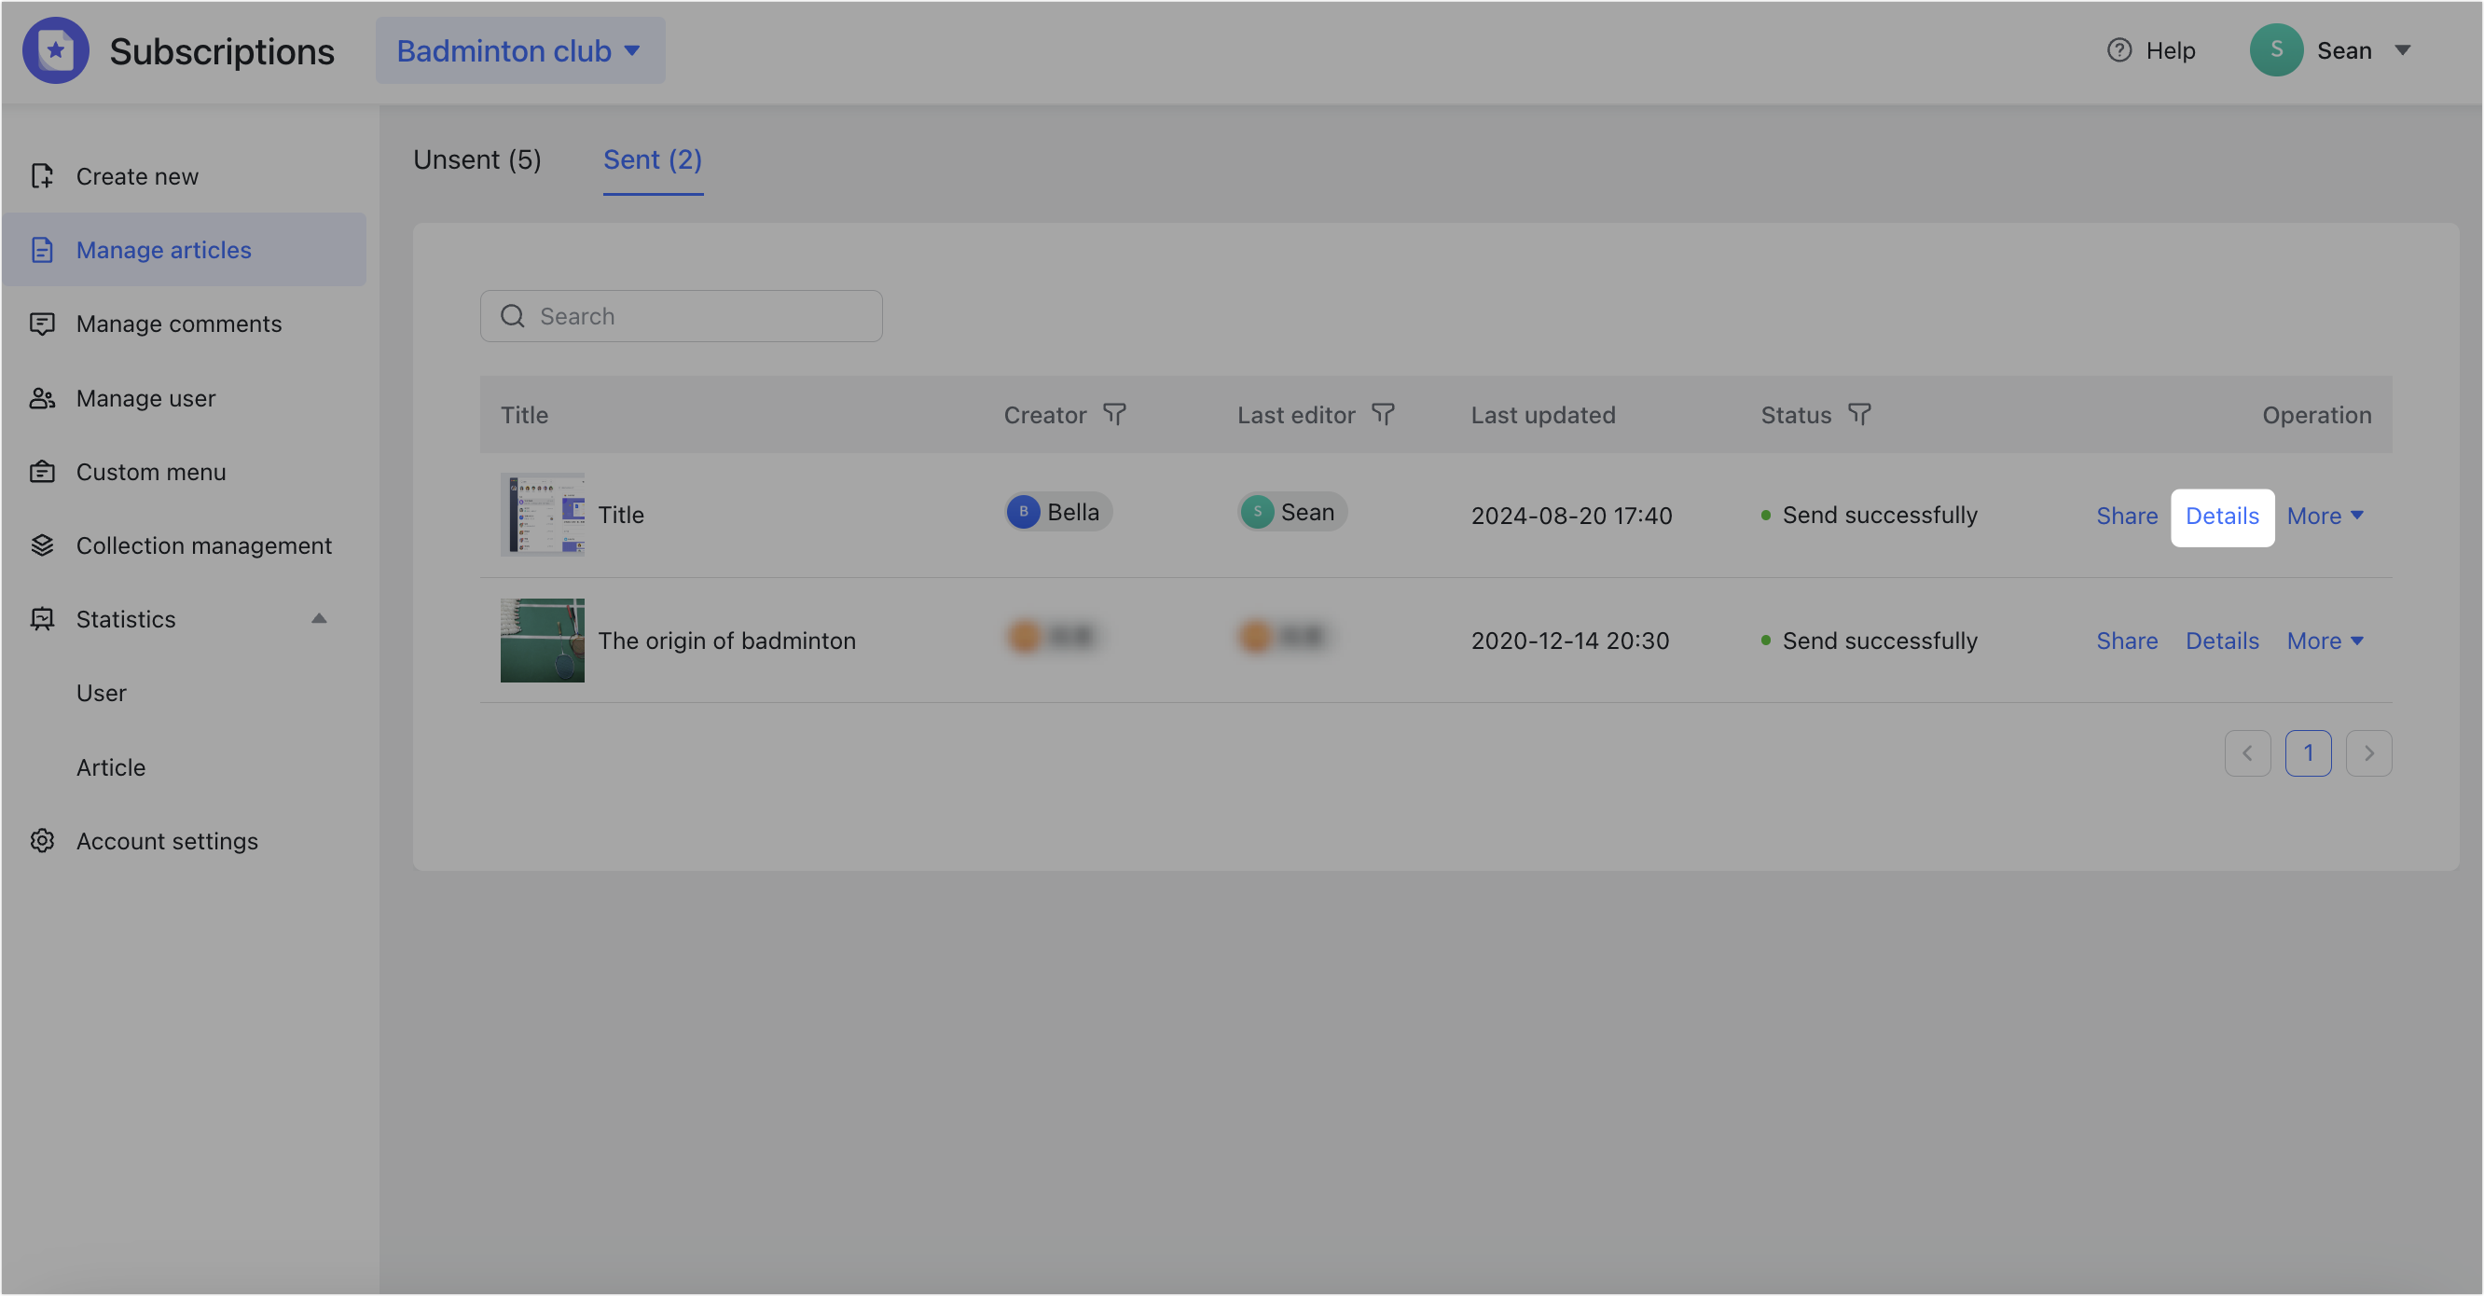View Details of the Title article

(x=2222, y=516)
